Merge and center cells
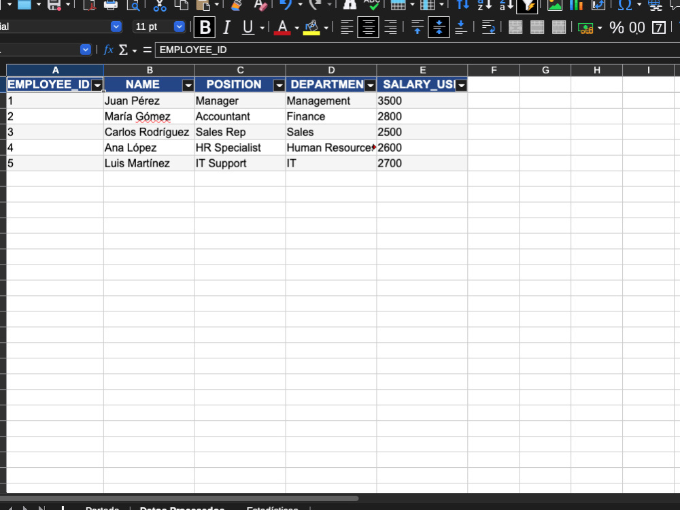The height and width of the screenshot is (510, 680). point(515,27)
